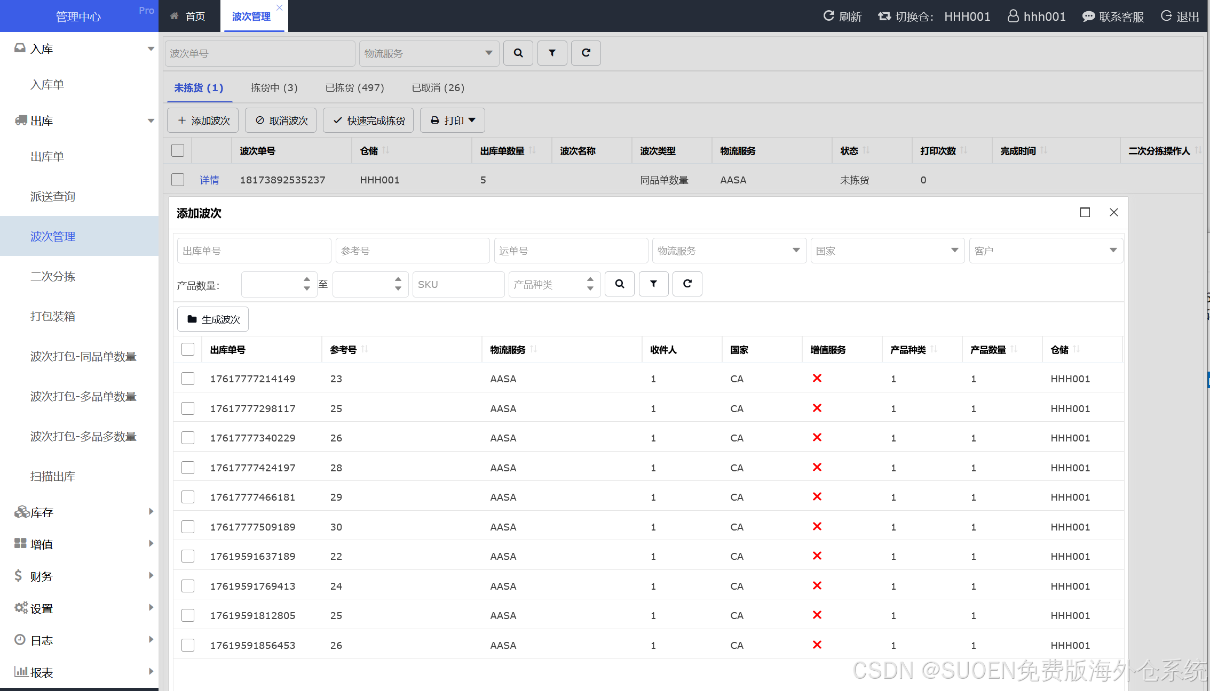This screenshot has width=1210, height=691.
Task: Check the box for order 17617777214149
Action: point(188,379)
